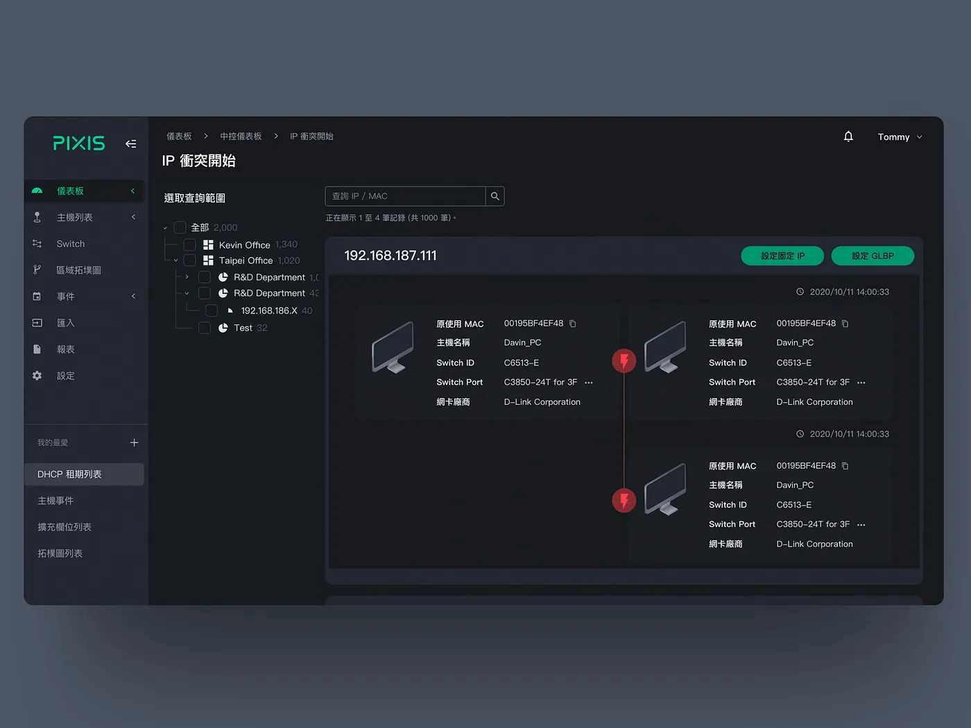The image size is (971, 728).
Task: Tick the Taipei Office checkbox
Action: [189, 261]
